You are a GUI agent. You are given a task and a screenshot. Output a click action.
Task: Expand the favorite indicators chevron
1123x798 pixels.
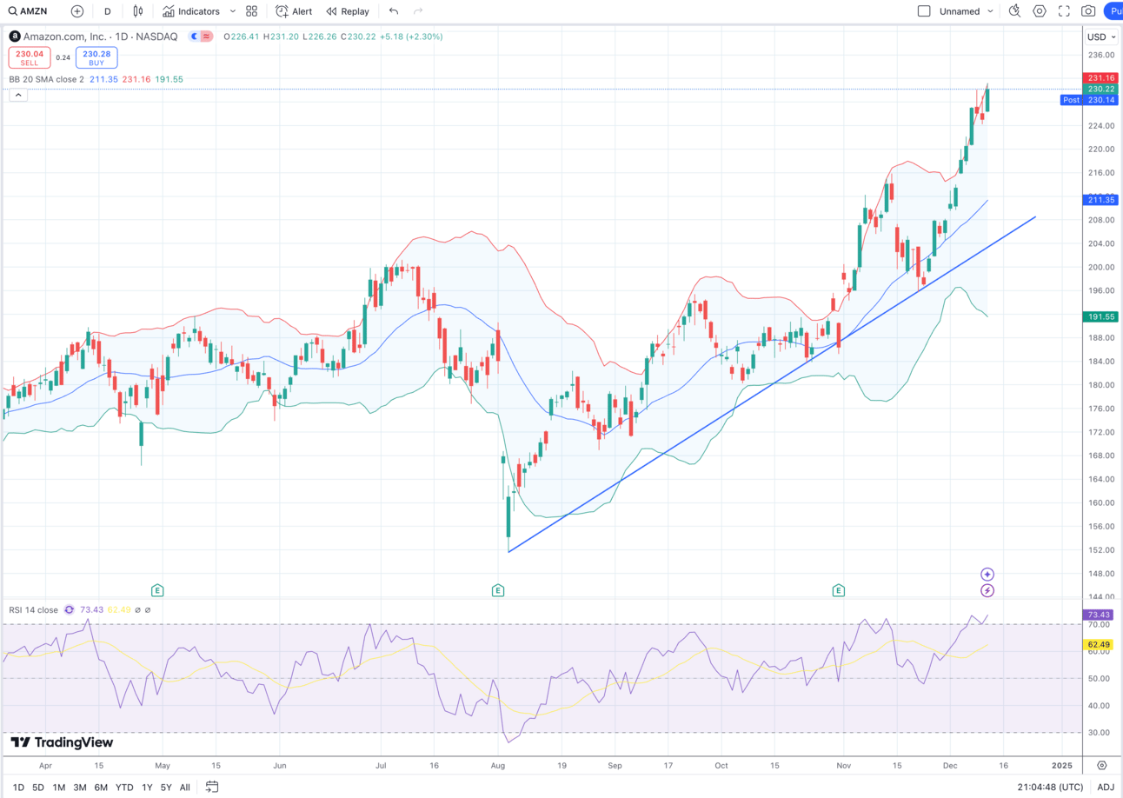232,11
